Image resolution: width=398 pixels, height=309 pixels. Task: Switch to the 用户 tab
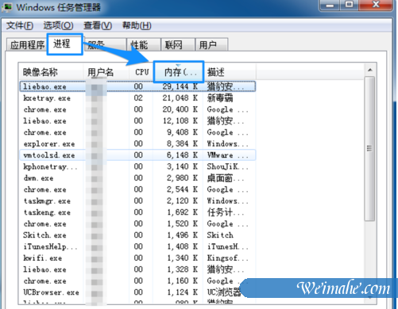(x=211, y=44)
